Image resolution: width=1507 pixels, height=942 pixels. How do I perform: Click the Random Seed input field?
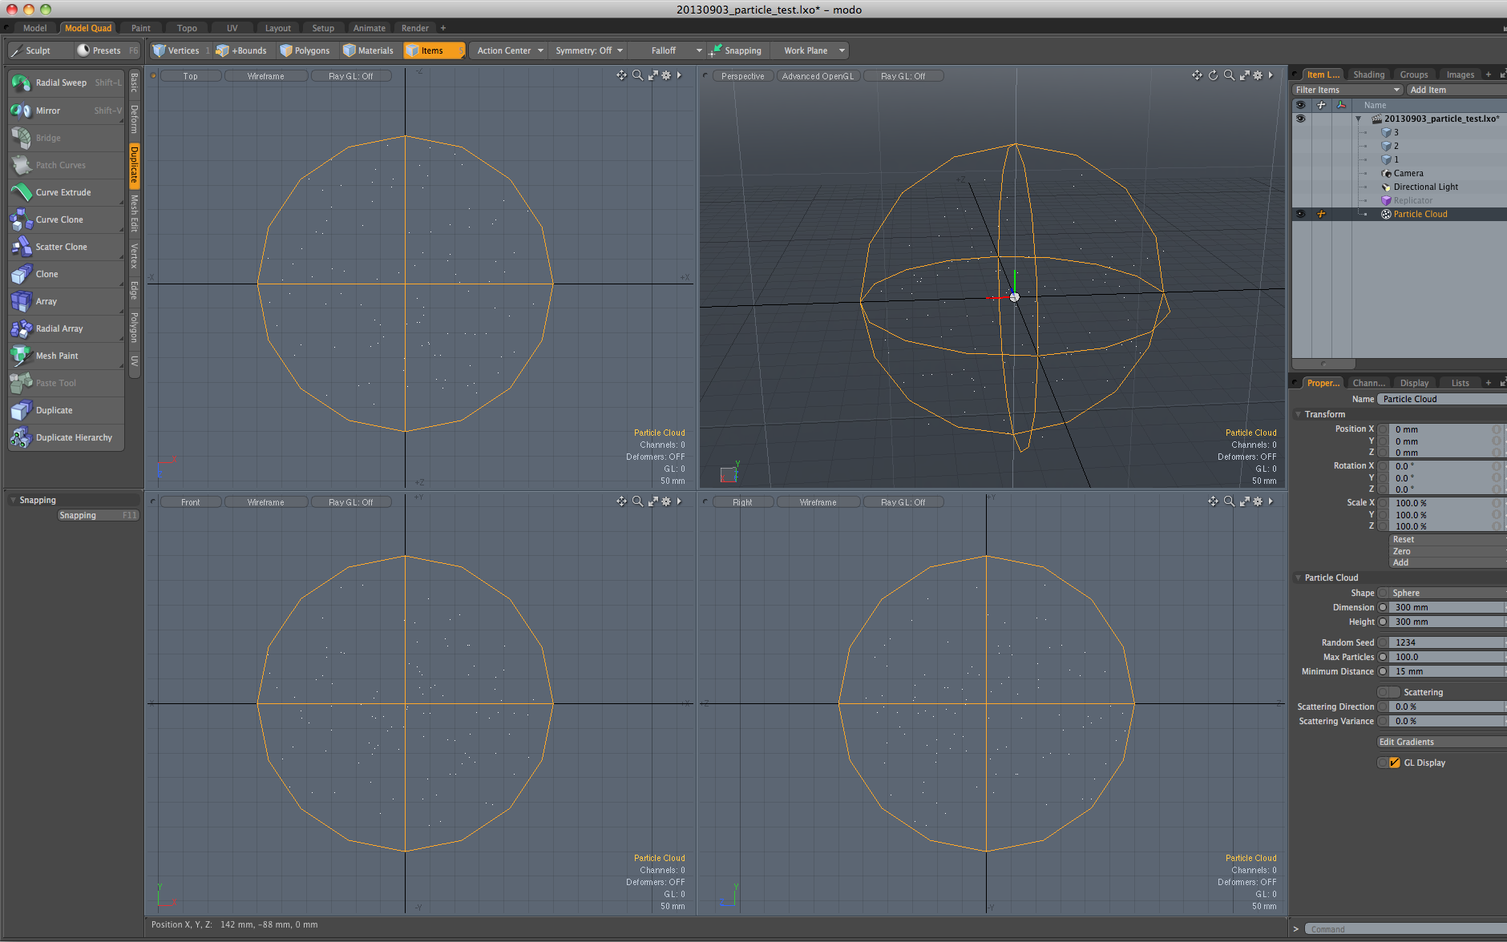pos(1448,642)
